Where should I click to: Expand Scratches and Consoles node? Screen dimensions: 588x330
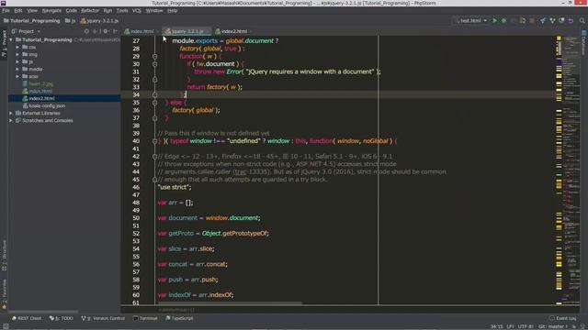tap(11, 120)
